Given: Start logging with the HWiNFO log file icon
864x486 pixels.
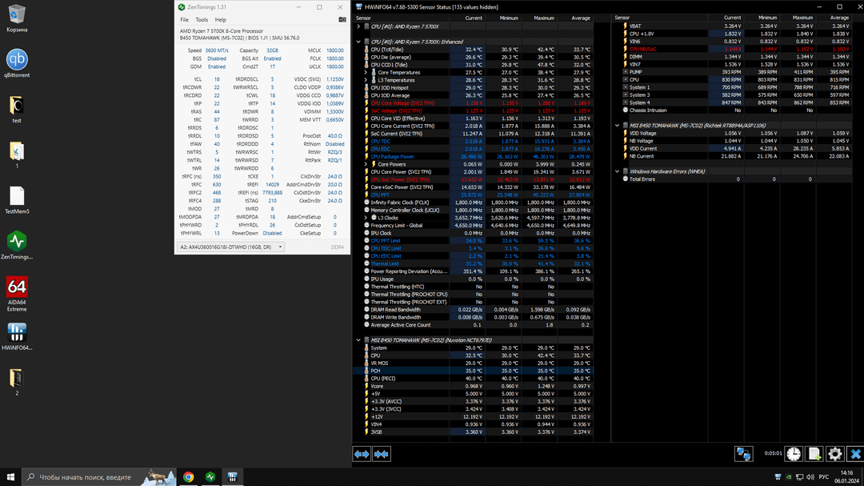Looking at the screenshot, I should 814,453.
